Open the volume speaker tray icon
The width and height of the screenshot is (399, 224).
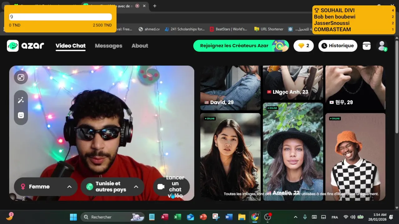coord(353,217)
